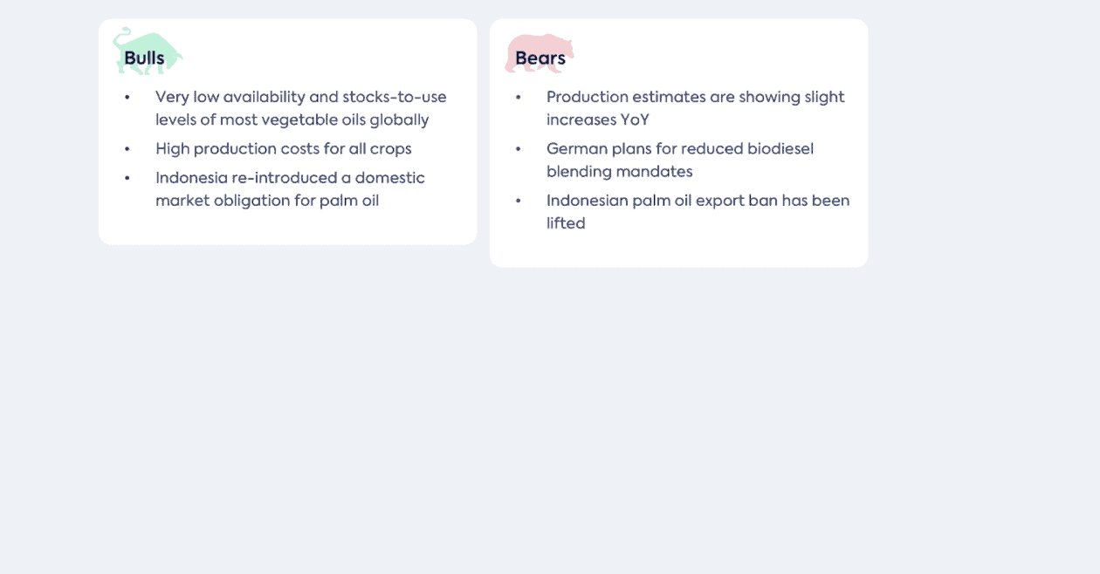Click the green bull icon
The height and width of the screenshot is (574, 1100).
pos(148,51)
